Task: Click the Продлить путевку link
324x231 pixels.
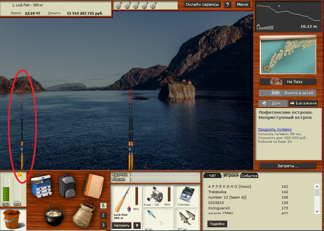Action: pos(275,129)
